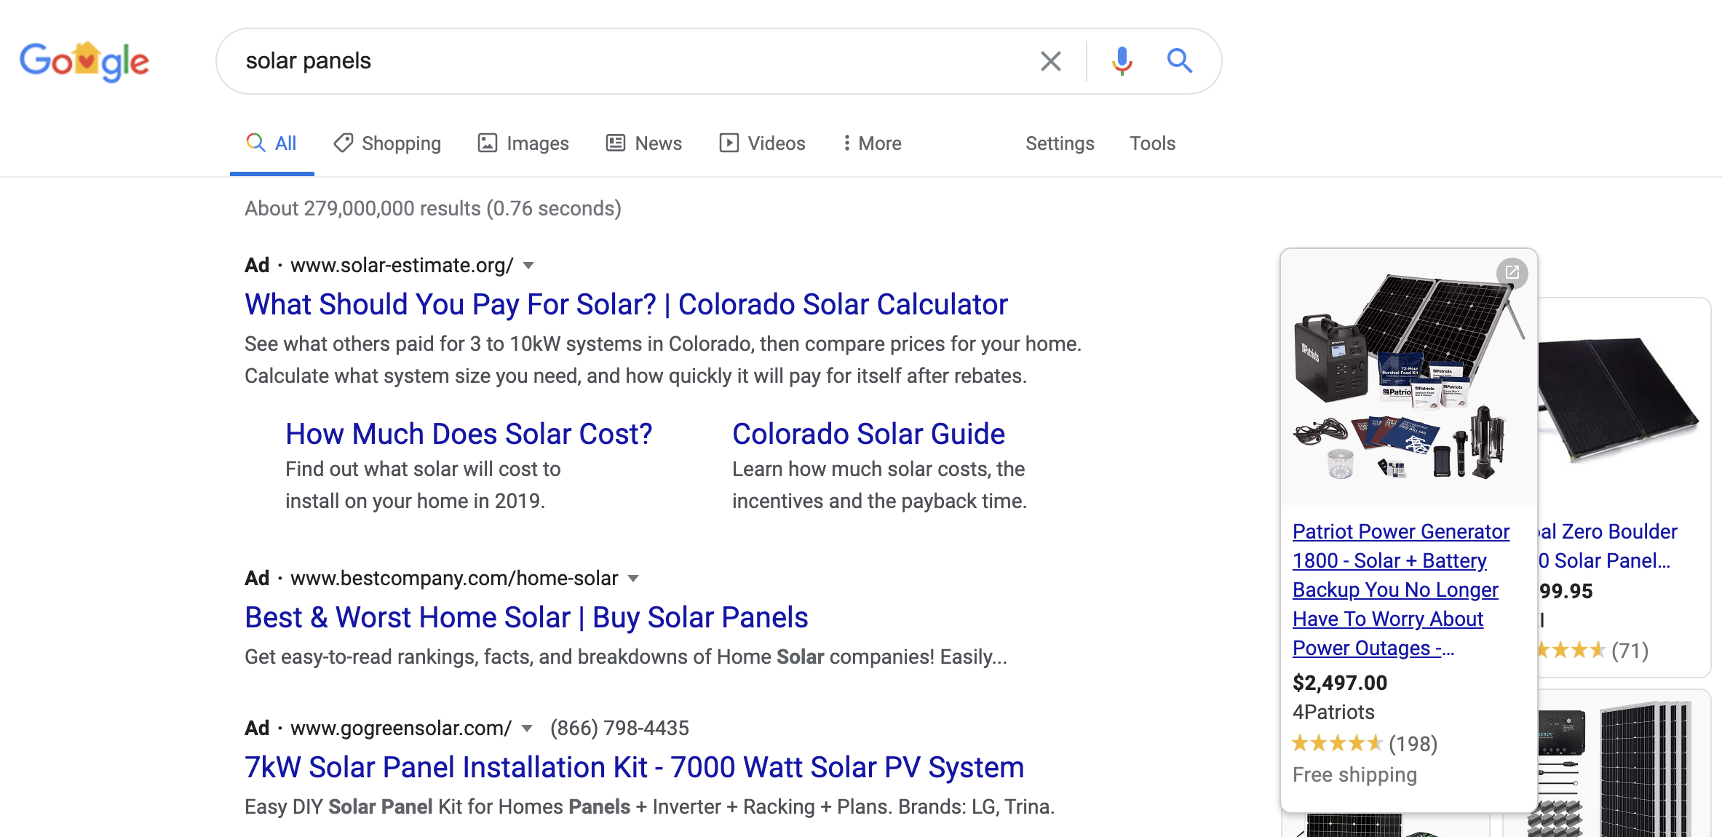1722x837 pixels.
Task: Select the Videos tab play icon
Action: click(x=729, y=143)
